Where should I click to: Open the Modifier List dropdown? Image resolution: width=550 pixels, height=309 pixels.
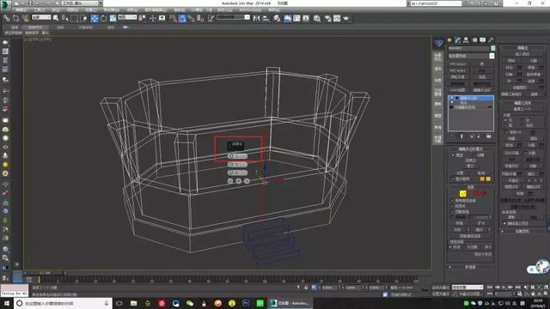point(471,56)
